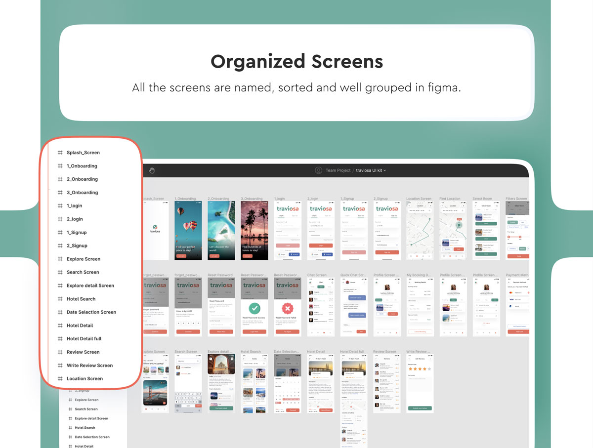593x448 pixels.
Task: Click frame icon beside Explore detail Screen, highlighted list
Action: 60,285
